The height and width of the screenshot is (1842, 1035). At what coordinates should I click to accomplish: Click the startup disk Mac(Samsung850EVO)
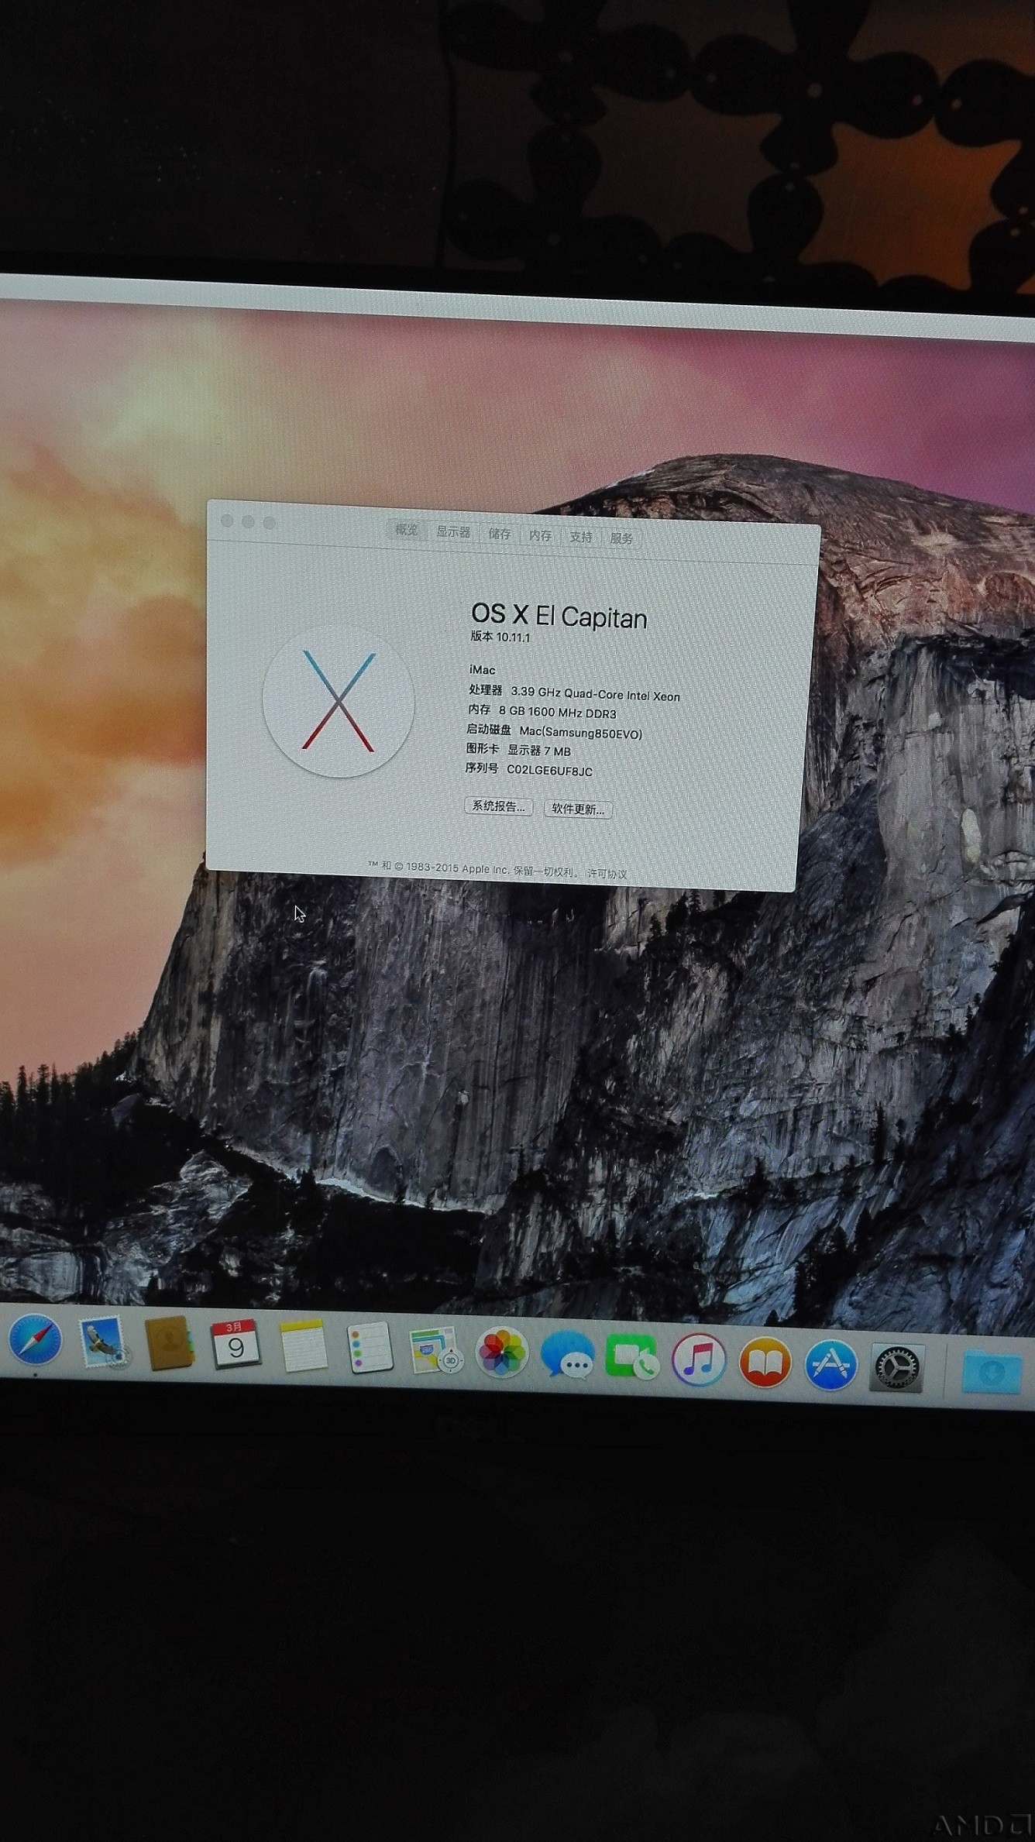tap(581, 732)
